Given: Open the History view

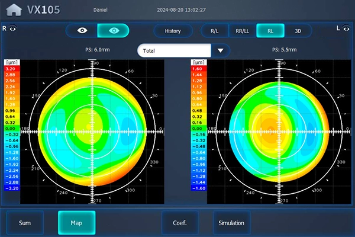Looking at the screenshot, I should pyautogui.click(x=173, y=31).
